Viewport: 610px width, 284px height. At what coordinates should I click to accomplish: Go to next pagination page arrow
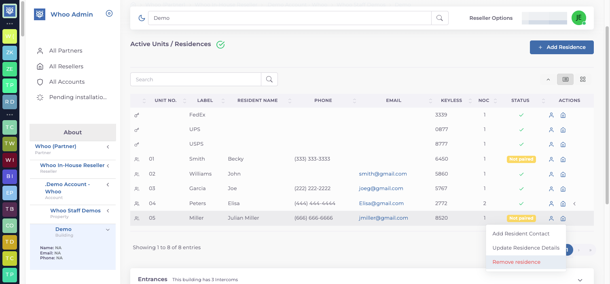[579, 250]
